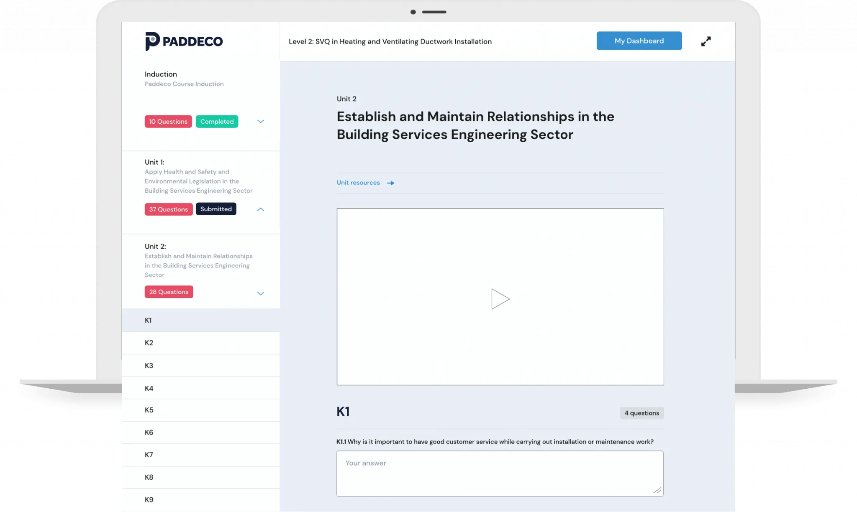Click Paddeco Course Induction subtitle
This screenshot has height=512, width=857.
(184, 84)
